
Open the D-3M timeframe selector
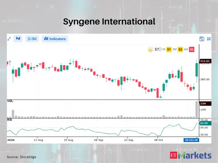tap(32, 39)
